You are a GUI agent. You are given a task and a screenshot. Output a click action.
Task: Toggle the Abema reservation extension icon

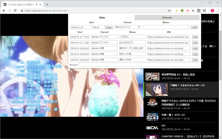point(199,11)
